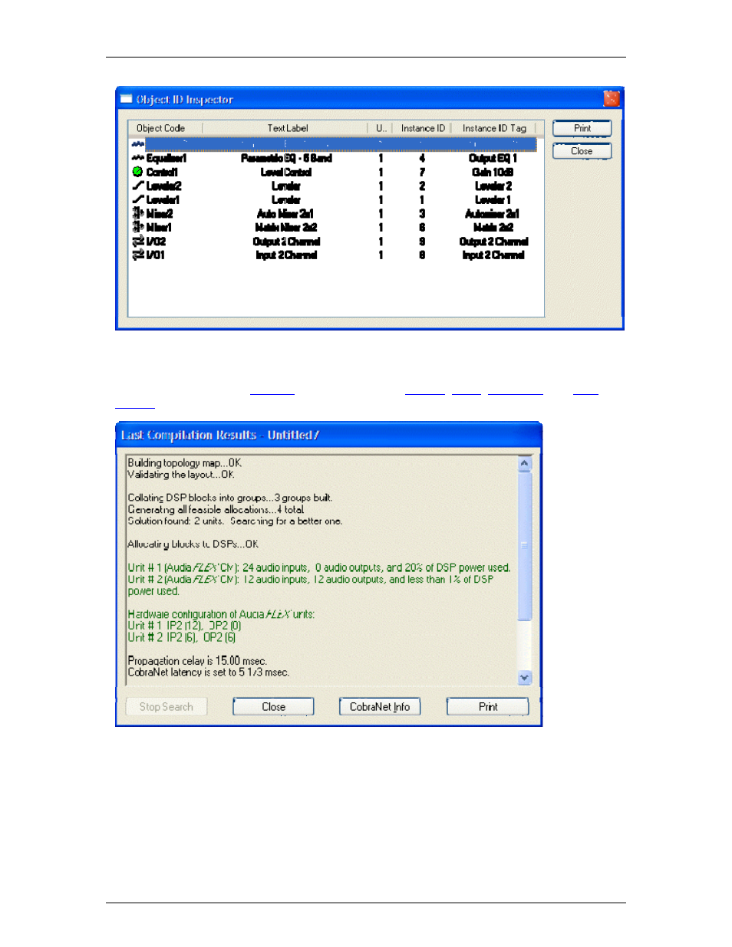
Task: Click the Automixer 2x1 instance tag
Action: (493, 213)
